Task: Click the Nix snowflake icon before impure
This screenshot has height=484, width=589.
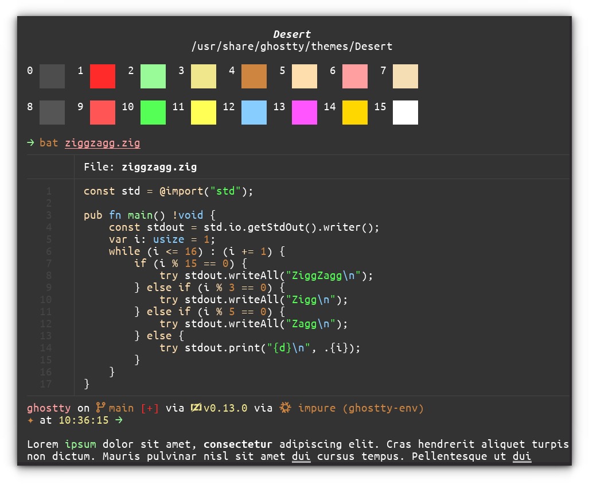Action: coord(285,408)
